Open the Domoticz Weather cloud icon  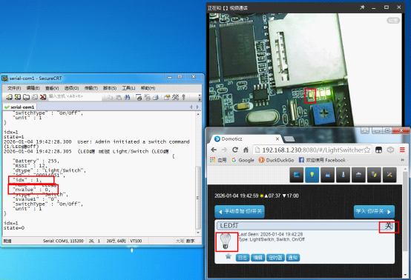point(358,175)
